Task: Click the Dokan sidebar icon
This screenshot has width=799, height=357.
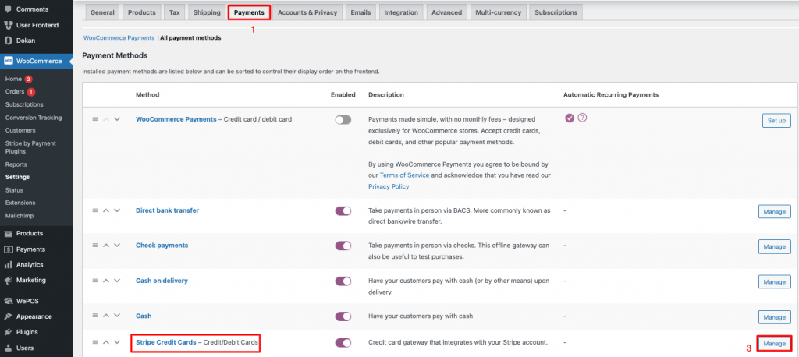Action: [8, 41]
